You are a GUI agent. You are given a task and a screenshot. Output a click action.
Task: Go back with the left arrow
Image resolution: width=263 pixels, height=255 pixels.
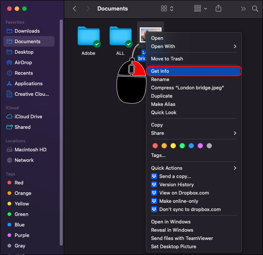[x=74, y=9]
